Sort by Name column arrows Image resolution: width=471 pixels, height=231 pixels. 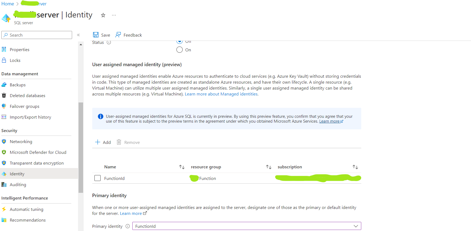click(182, 167)
